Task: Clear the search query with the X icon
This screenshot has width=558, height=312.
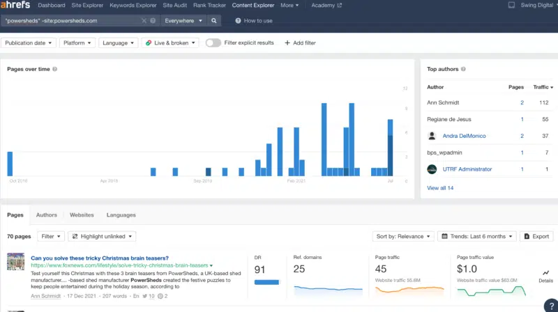Action: click(144, 21)
